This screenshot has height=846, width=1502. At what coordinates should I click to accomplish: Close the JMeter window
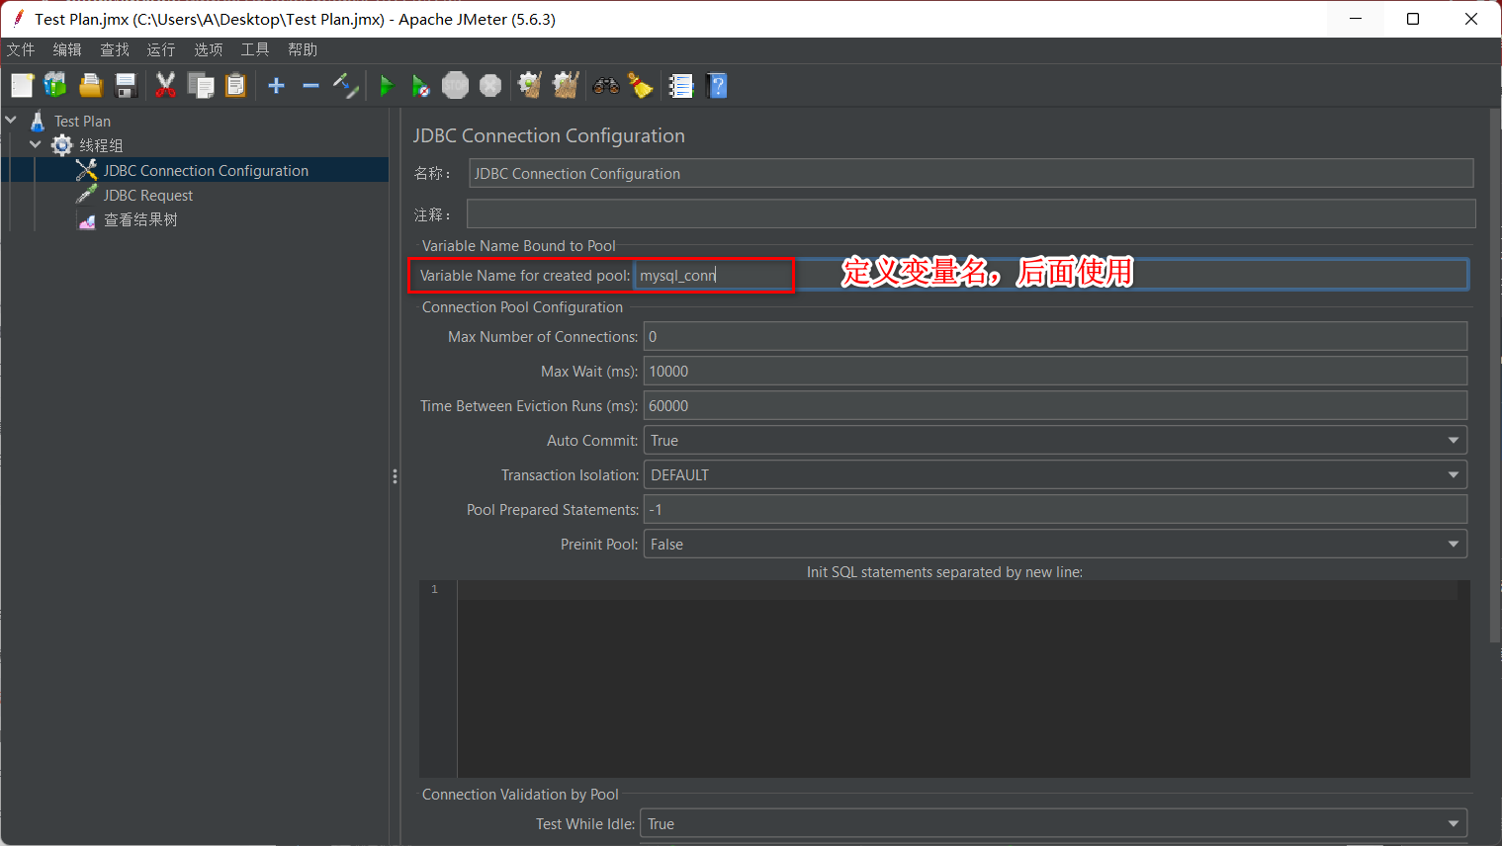[1471, 19]
